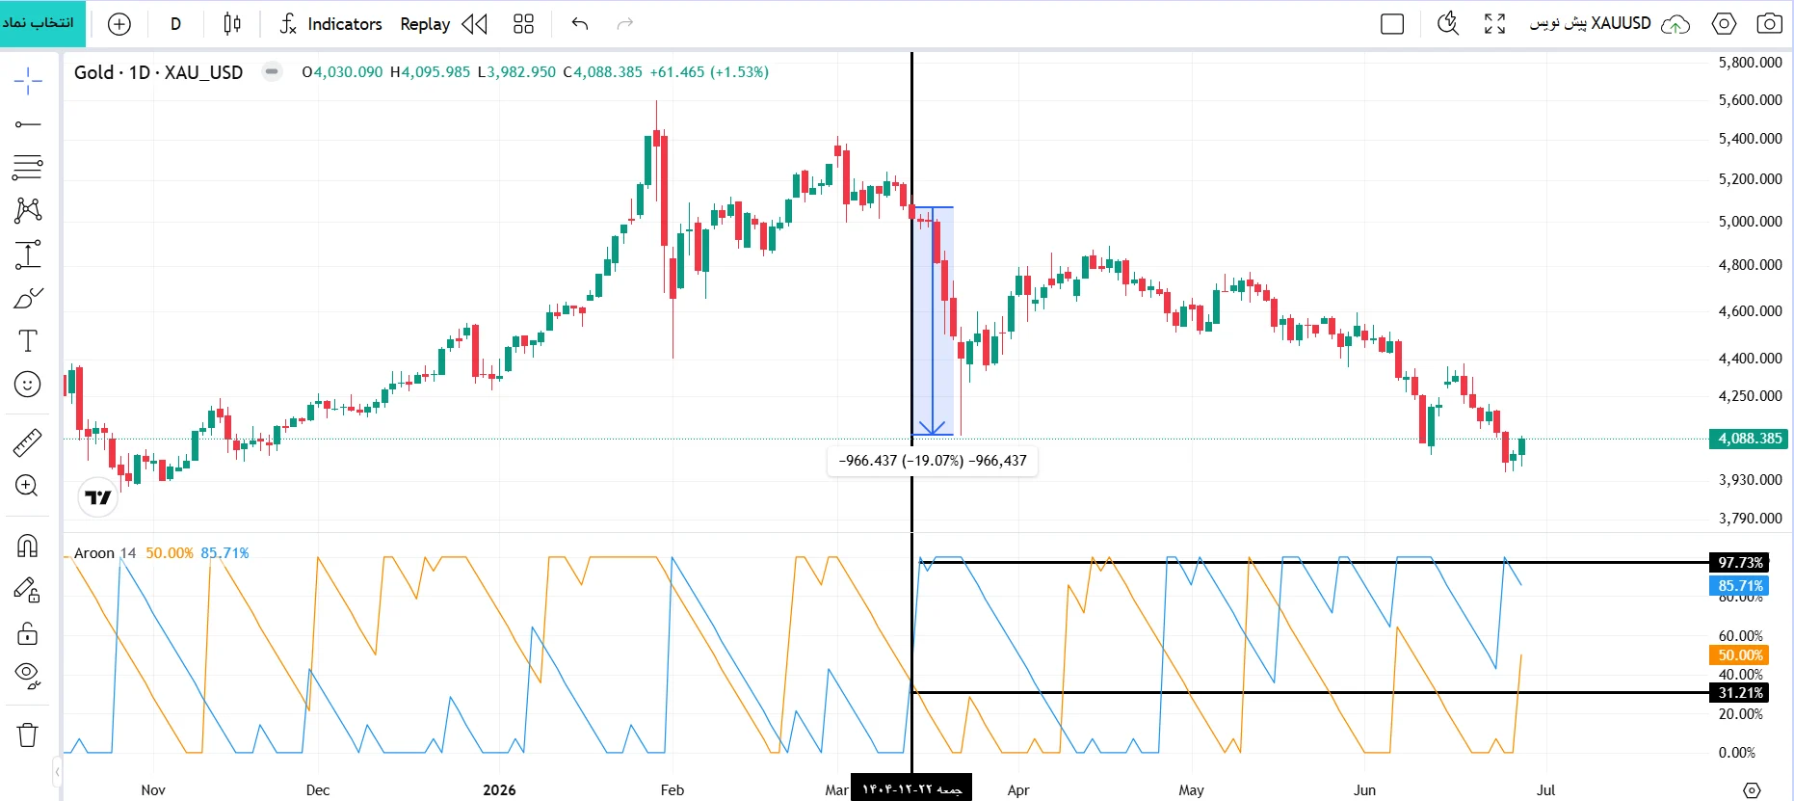Open the XAUUSD پیش نویس layout name
Image resolution: width=1794 pixels, height=801 pixels.
pos(1591,23)
